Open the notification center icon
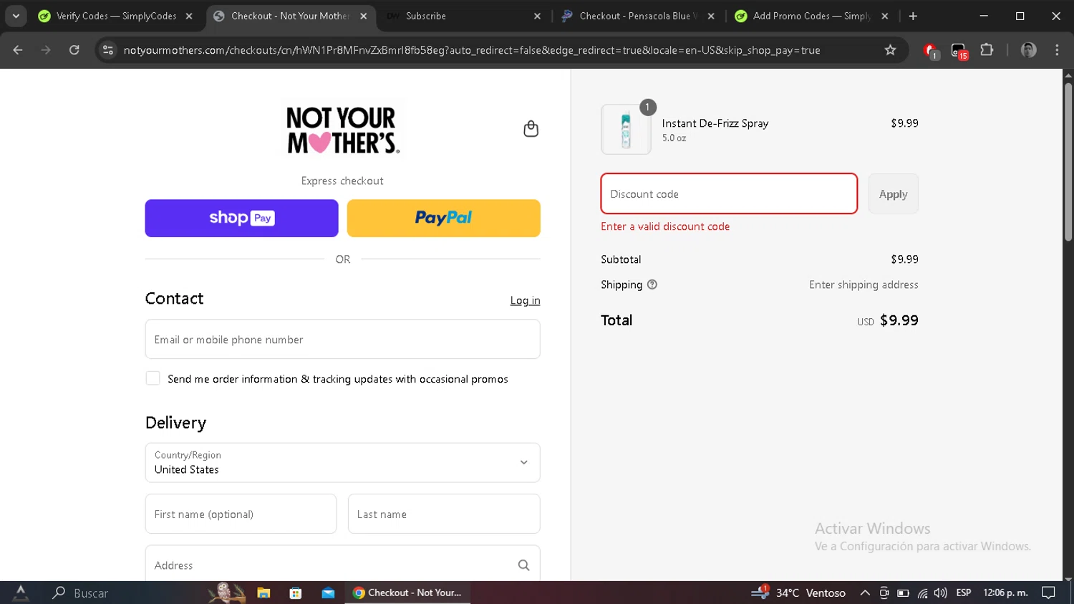The height and width of the screenshot is (604, 1074). tap(1049, 593)
